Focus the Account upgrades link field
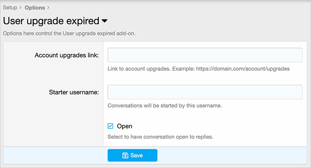The width and height of the screenshot is (311, 168). point(205,55)
